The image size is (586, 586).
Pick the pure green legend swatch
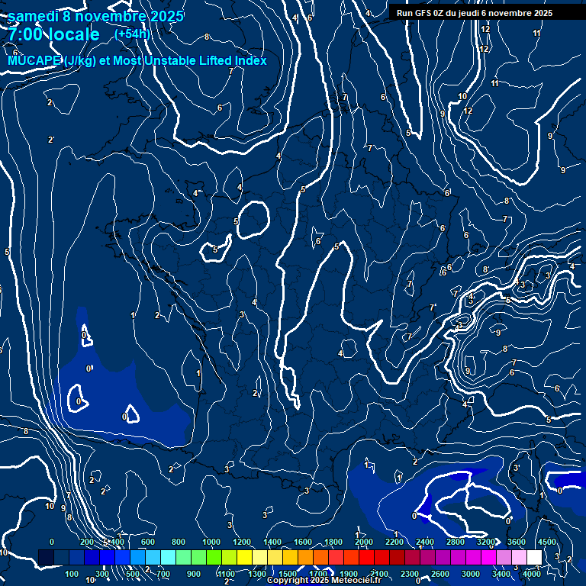(x=214, y=557)
